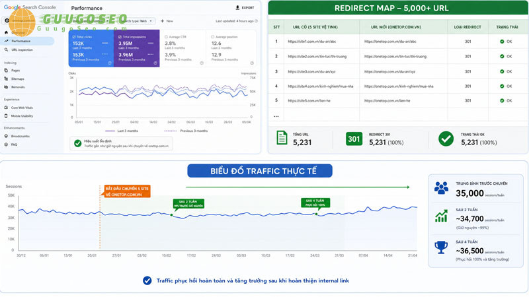This screenshot has height=297, width=529.
Task: Click the Redirect Map – 5,000+ URL title
Action: click(391, 9)
